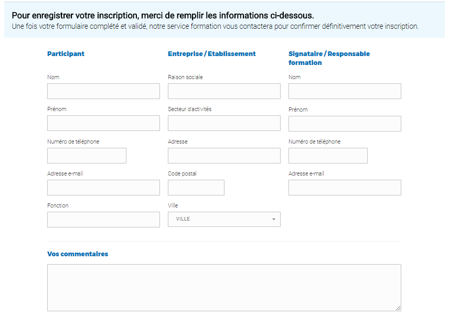Click the Signataire Adresse e-mail field

coord(345,188)
